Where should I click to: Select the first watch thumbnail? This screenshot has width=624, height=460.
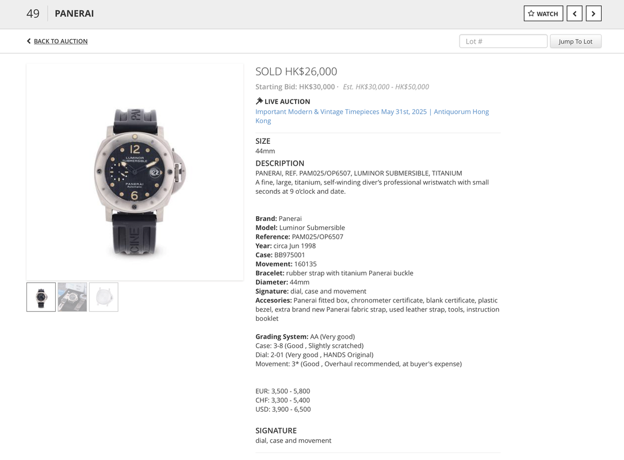pos(41,297)
